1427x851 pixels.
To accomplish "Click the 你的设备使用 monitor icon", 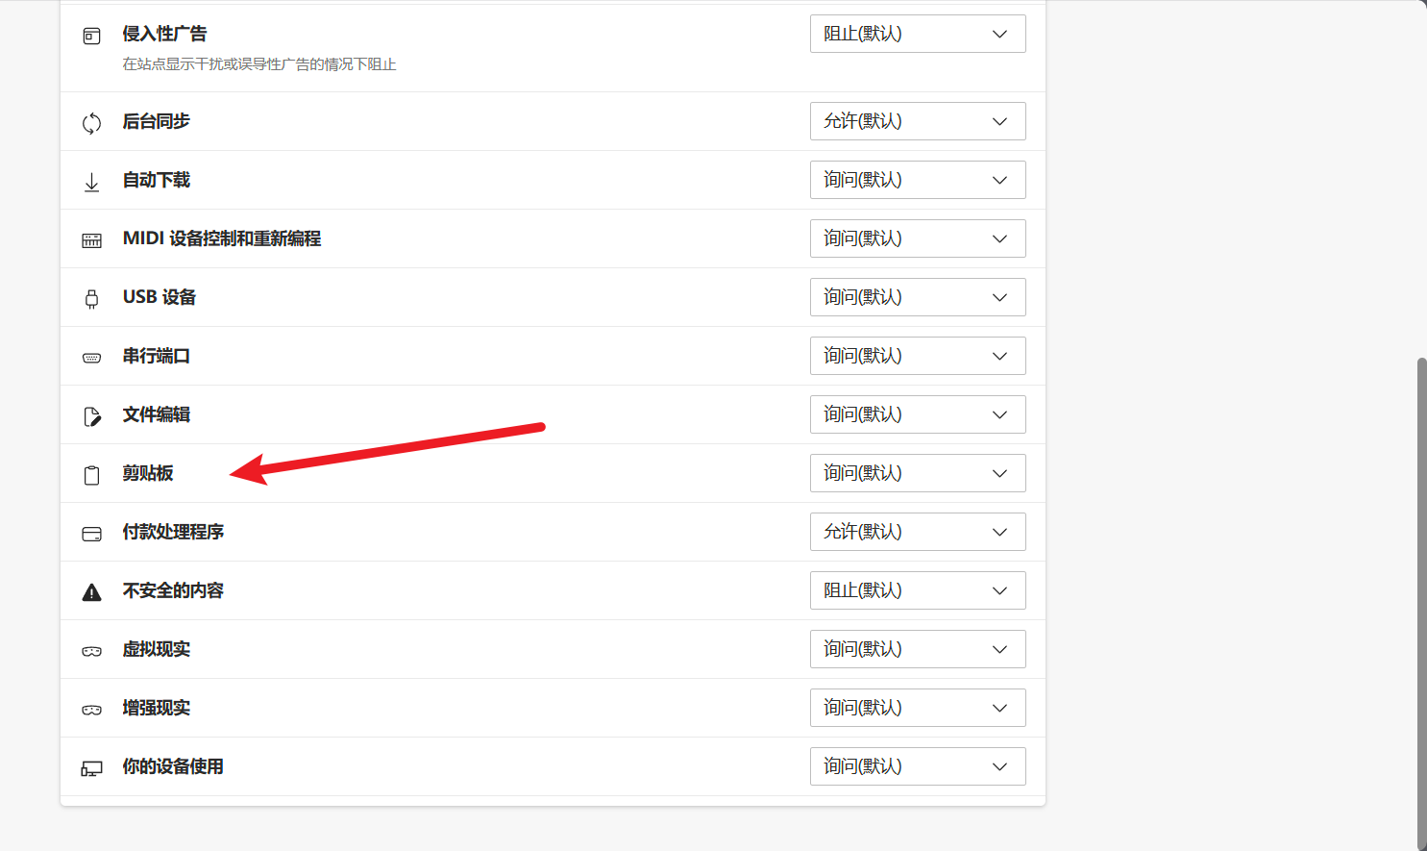I will [91, 768].
